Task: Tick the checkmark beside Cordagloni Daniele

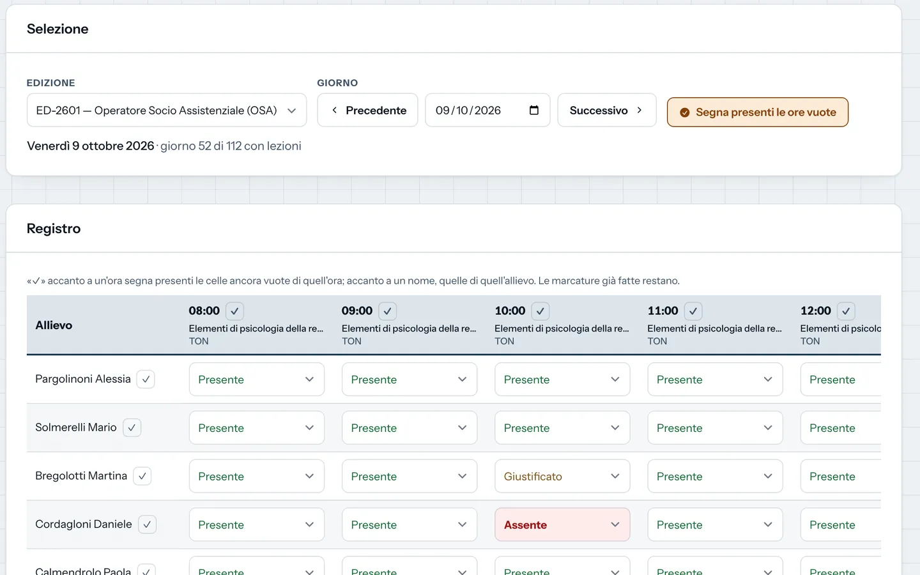Action: (x=147, y=525)
